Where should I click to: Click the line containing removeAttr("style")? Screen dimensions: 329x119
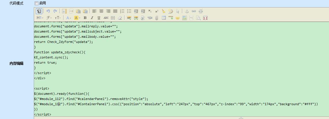click(91, 99)
